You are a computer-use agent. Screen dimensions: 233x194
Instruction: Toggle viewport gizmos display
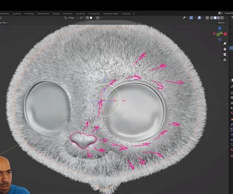tap(191, 18)
